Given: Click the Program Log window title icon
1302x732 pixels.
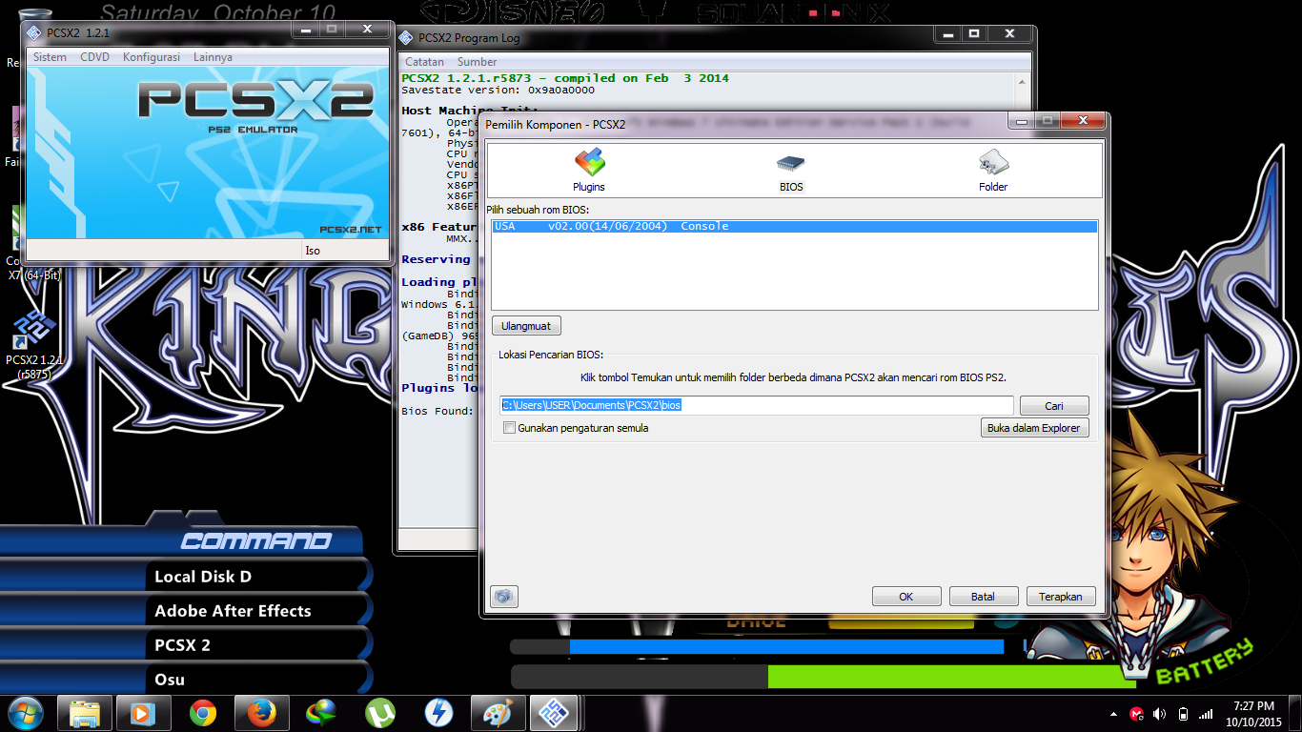Looking at the screenshot, I should coord(406,38).
